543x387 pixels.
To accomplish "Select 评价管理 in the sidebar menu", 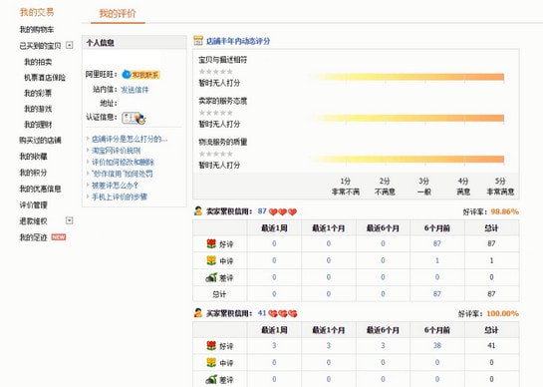I will pyautogui.click(x=33, y=204).
